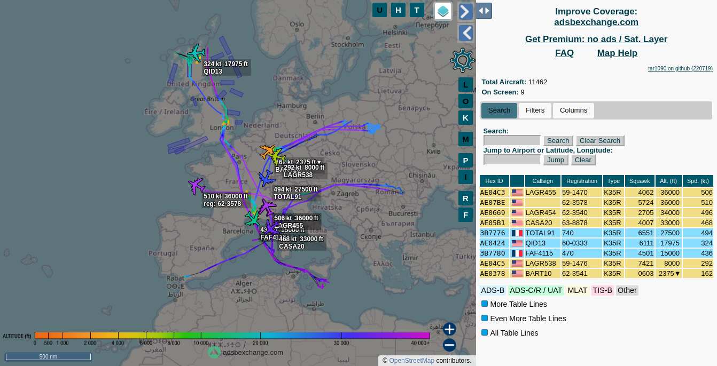Zoom out with the minus button
This screenshot has height=366, width=717.
pyautogui.click(x=449, y=345)
